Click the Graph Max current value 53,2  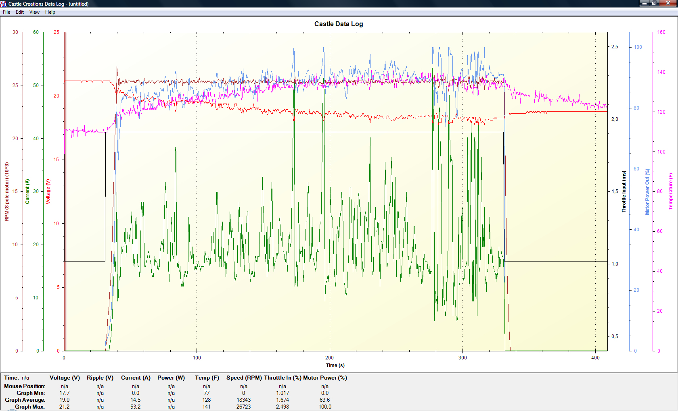136,407
